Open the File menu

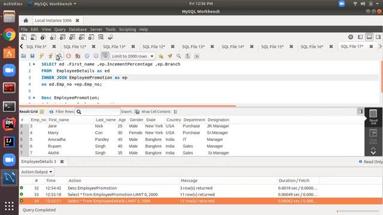[x=24, y=29]
